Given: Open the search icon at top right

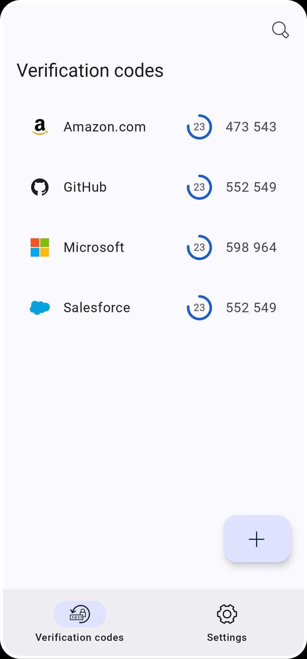Looking at the screenshot, I should click(280, 30).
